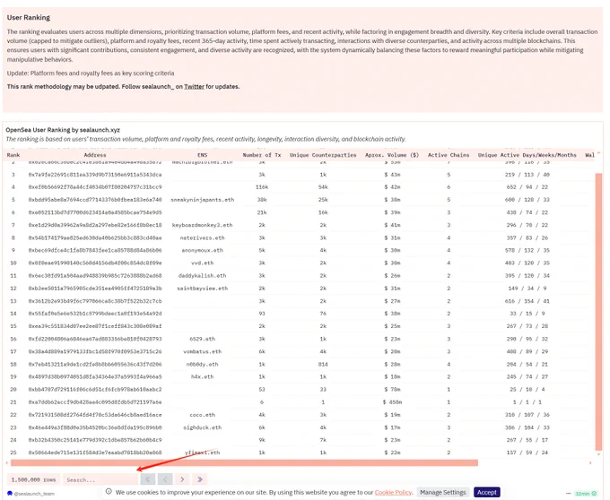Image resolution: width=610 pixels, height=500 pixels.
Task: Click the horizontal scrollbar thumb under the table
Action: point(244,462)
